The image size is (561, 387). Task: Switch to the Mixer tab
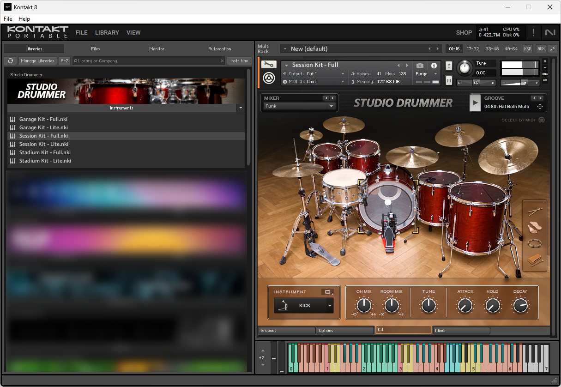(x=462, y=331)
